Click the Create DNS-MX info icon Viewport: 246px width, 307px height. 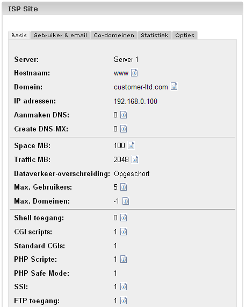[124, 129]
